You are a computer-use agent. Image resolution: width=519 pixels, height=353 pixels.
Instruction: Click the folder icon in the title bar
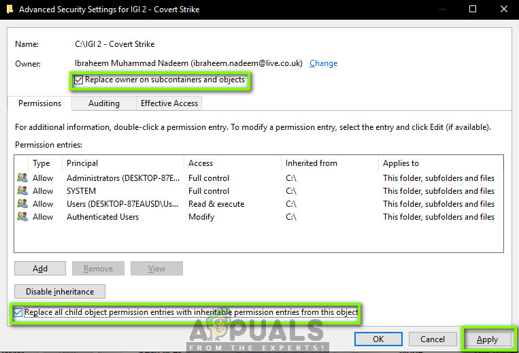[10, 9]
